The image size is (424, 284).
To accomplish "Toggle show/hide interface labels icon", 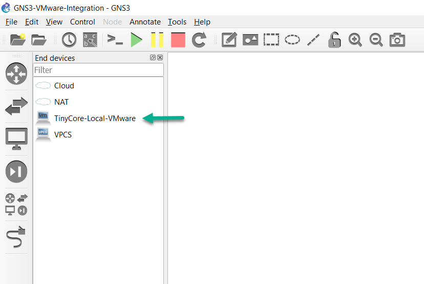I will point(90,40).
